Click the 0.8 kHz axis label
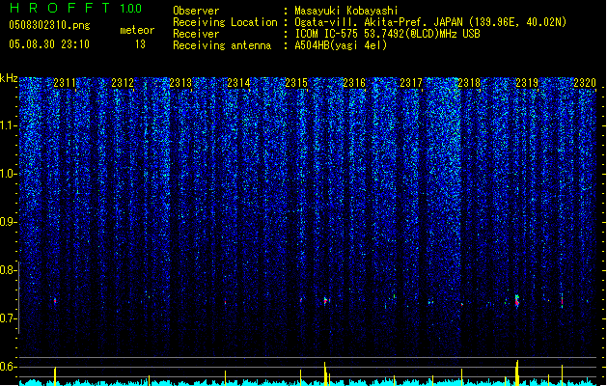Screen dimensions: 607x386 [x=8, y=270]
